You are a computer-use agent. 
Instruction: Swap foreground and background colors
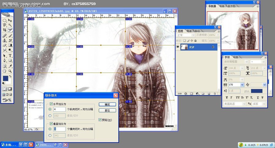tap(10, 76)
